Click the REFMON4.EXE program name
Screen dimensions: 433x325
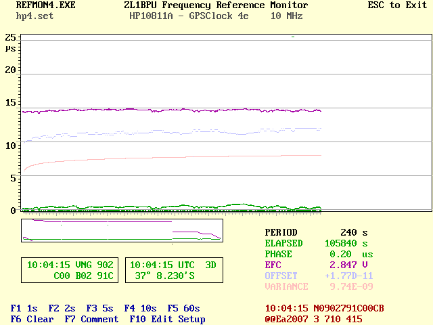coord(46,5)
